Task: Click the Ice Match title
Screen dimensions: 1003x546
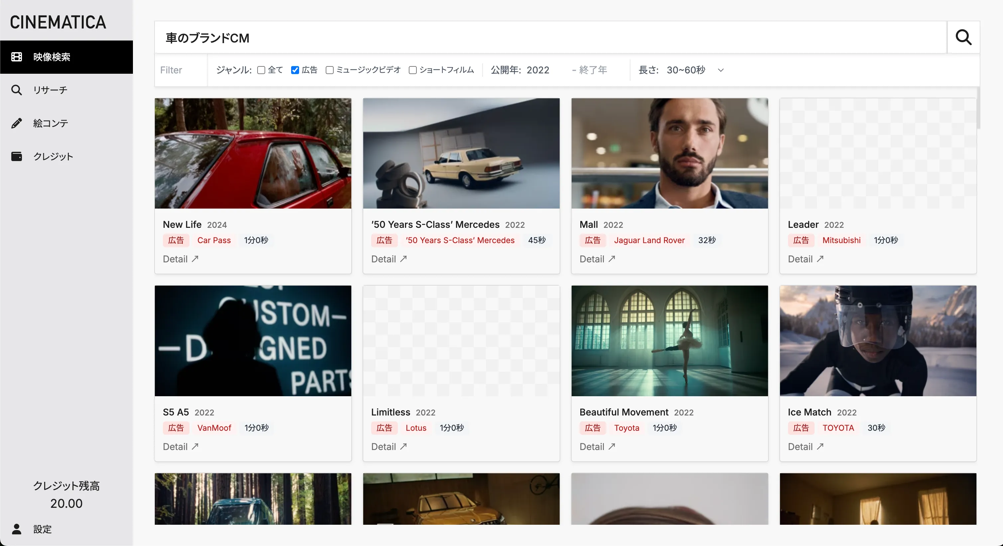Action: (809, 412)
